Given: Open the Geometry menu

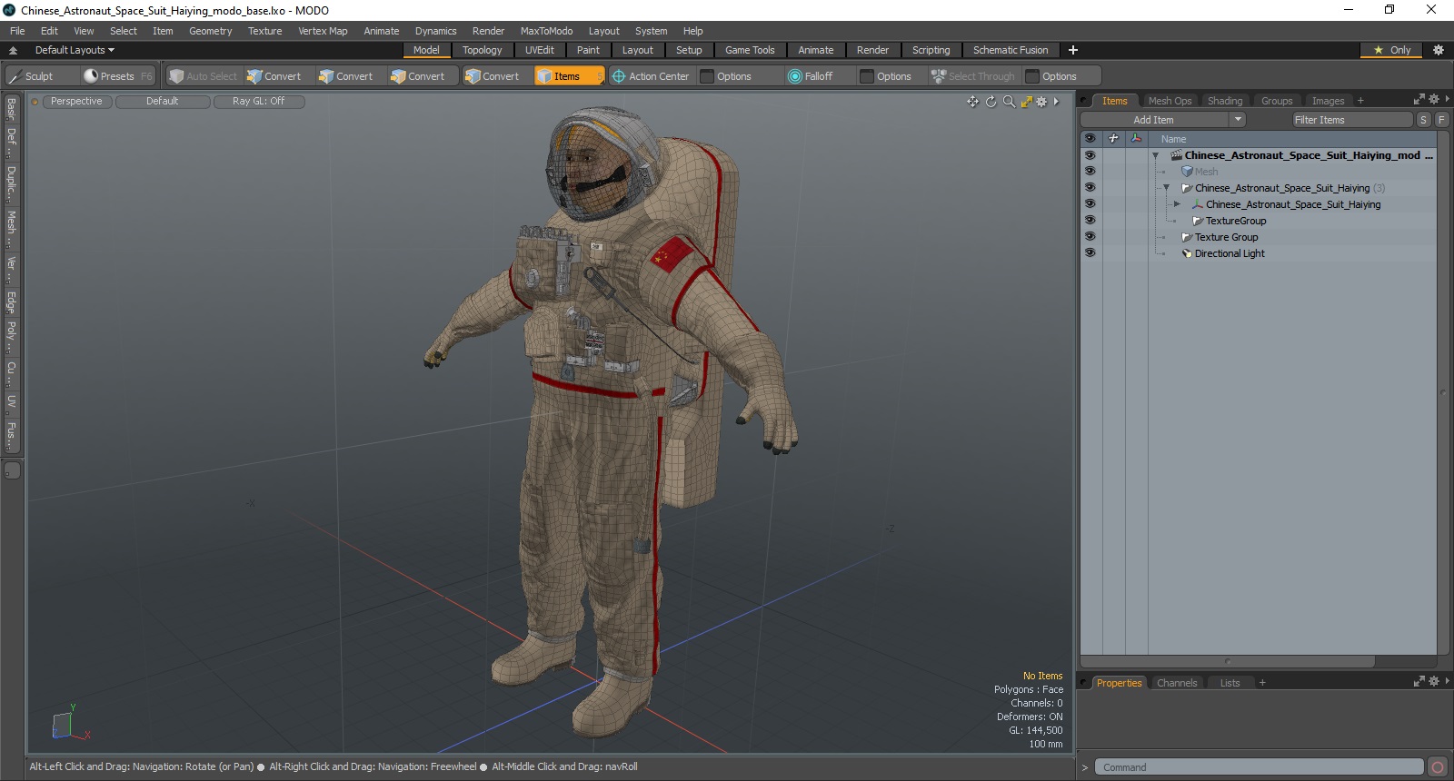Looking at the screenshot, I should click(x=210, y=31).
